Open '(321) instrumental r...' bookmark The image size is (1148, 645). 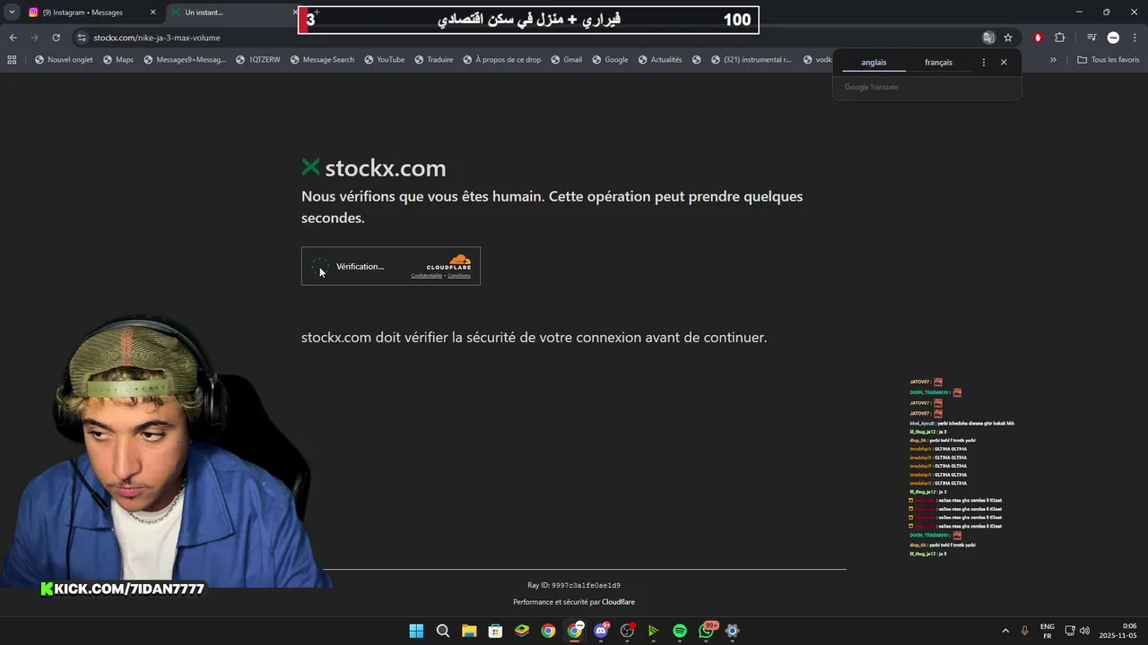pos(751,60)
